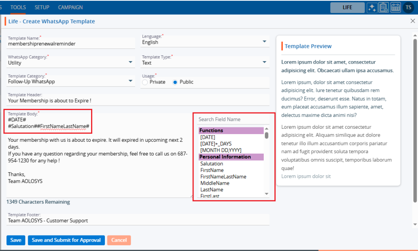This screenshot has height=251, width=418.
Task: Switch to the SETUP menu
Action: click(x=42, y=7)
